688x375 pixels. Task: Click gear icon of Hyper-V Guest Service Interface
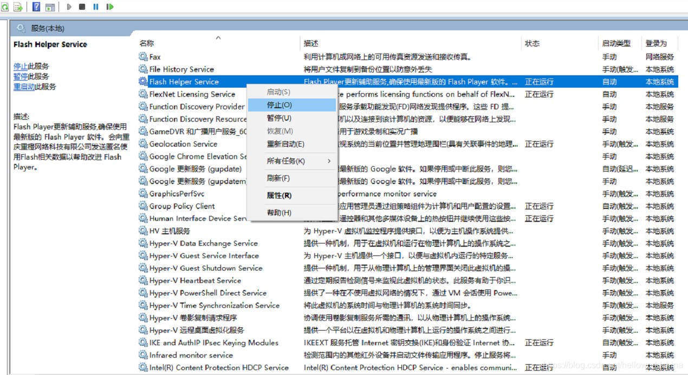pos(143,256)
